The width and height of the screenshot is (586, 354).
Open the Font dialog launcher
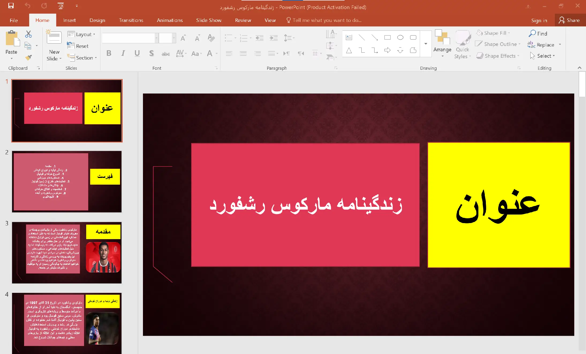click(216, 68)
